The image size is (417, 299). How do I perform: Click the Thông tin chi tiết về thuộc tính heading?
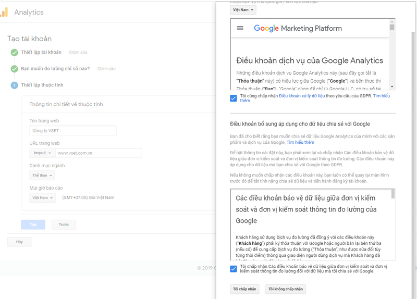(x=66, y=104)
